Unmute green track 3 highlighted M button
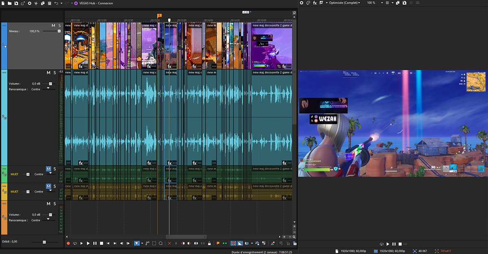The width and height of the screenshot is (488, 254). pos(48,169)
